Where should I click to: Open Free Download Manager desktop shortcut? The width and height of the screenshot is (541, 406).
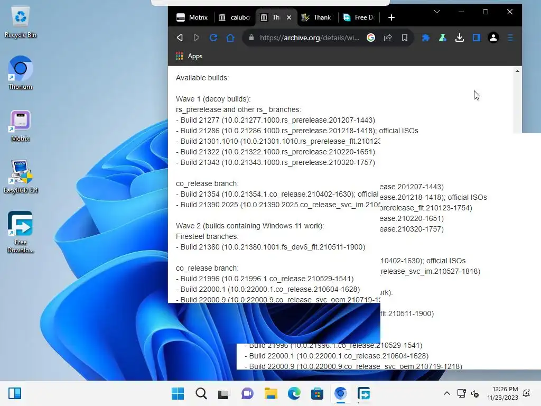[x=21, y=232]
